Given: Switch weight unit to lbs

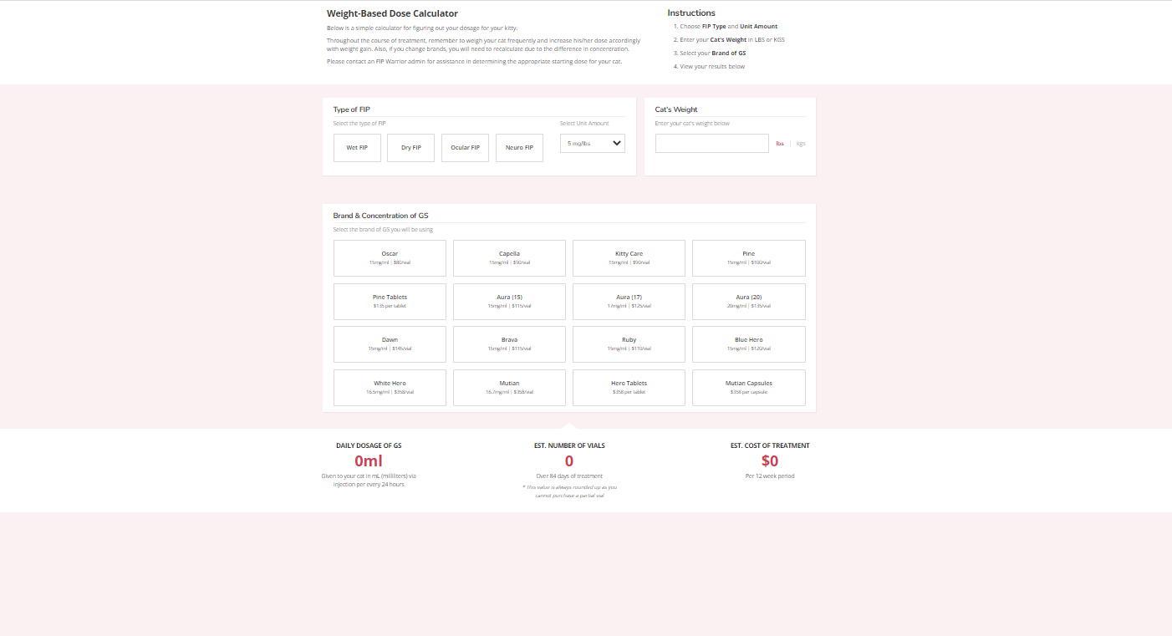Looking at the screenshot, I should point(780,144).
